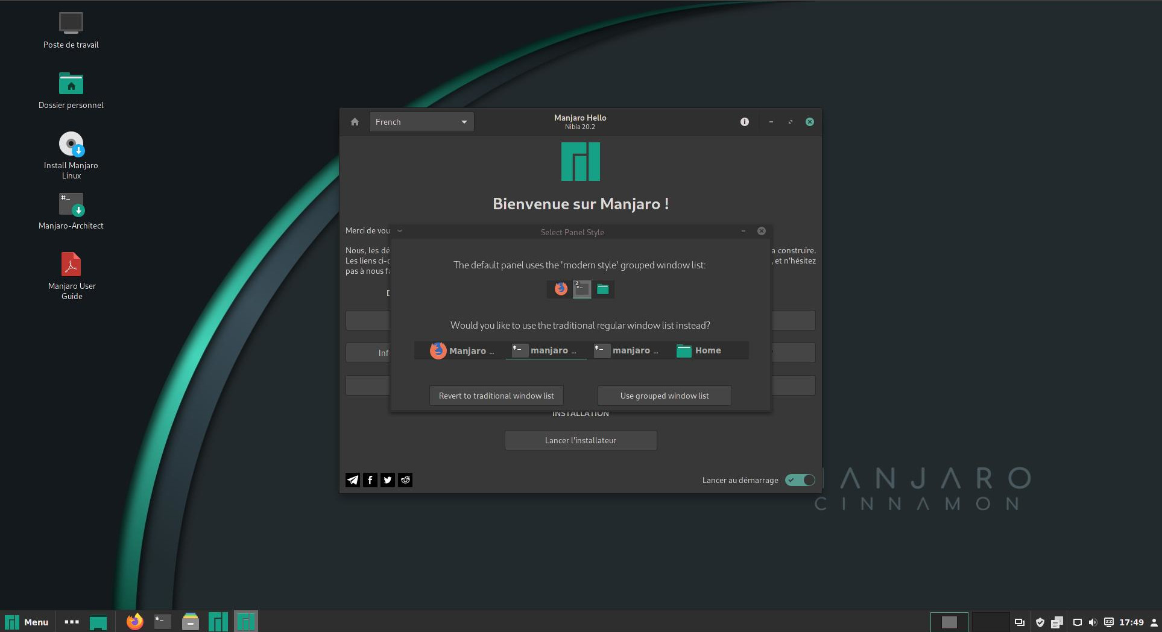
Task: Open the Twitter social link icon
Action: coord(388,480)
